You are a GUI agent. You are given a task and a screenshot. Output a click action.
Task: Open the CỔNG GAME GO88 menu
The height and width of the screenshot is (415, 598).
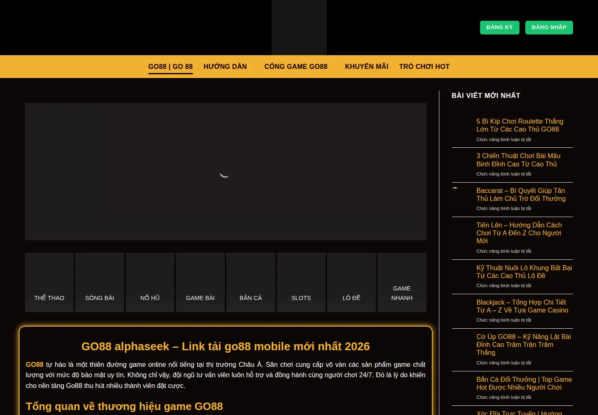point(296,66)
